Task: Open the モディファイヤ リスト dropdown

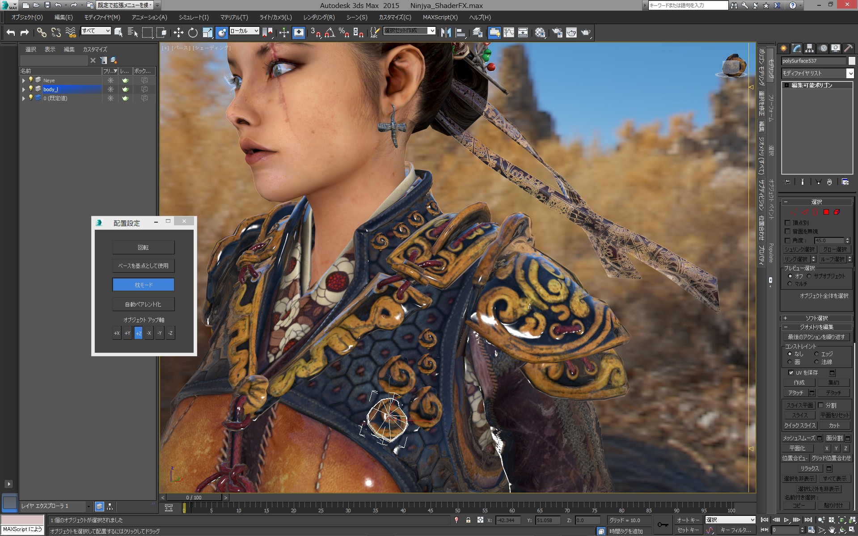Action: [850, 73]
